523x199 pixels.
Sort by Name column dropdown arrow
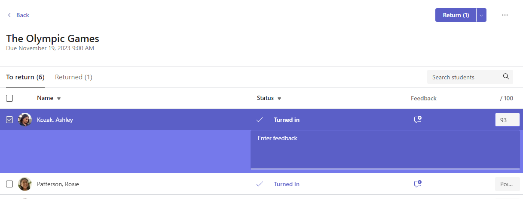[x=59, y=99]
